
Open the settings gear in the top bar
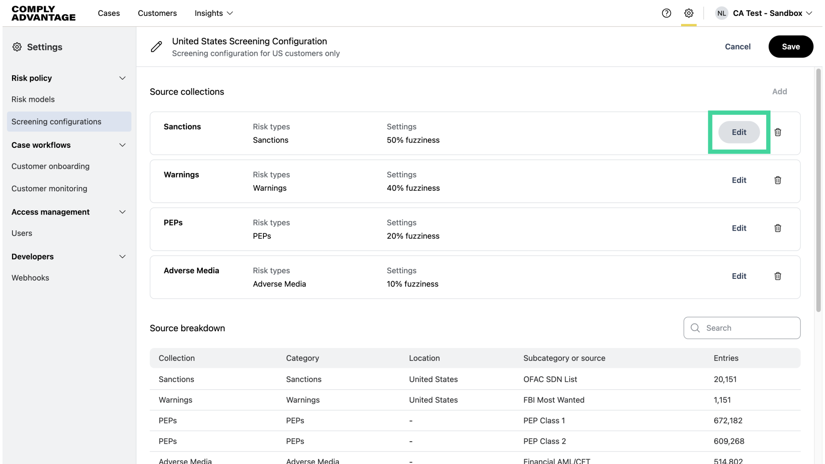[689, 13]
